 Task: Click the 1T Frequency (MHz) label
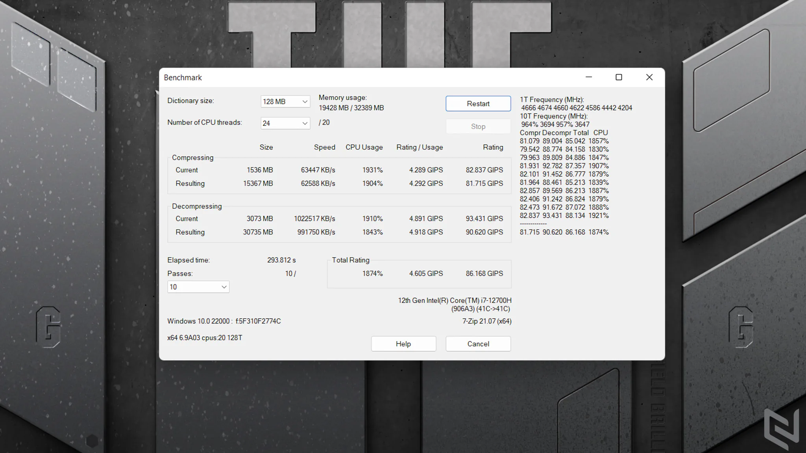[x=552, y=99]
